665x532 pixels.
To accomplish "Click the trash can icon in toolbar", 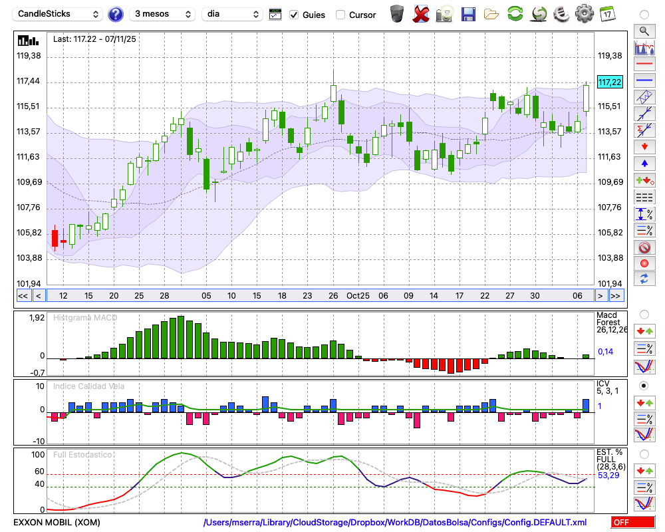I will [397, 13].
